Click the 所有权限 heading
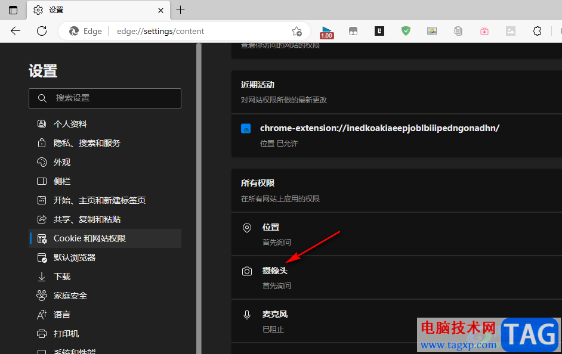 [258, 184]
